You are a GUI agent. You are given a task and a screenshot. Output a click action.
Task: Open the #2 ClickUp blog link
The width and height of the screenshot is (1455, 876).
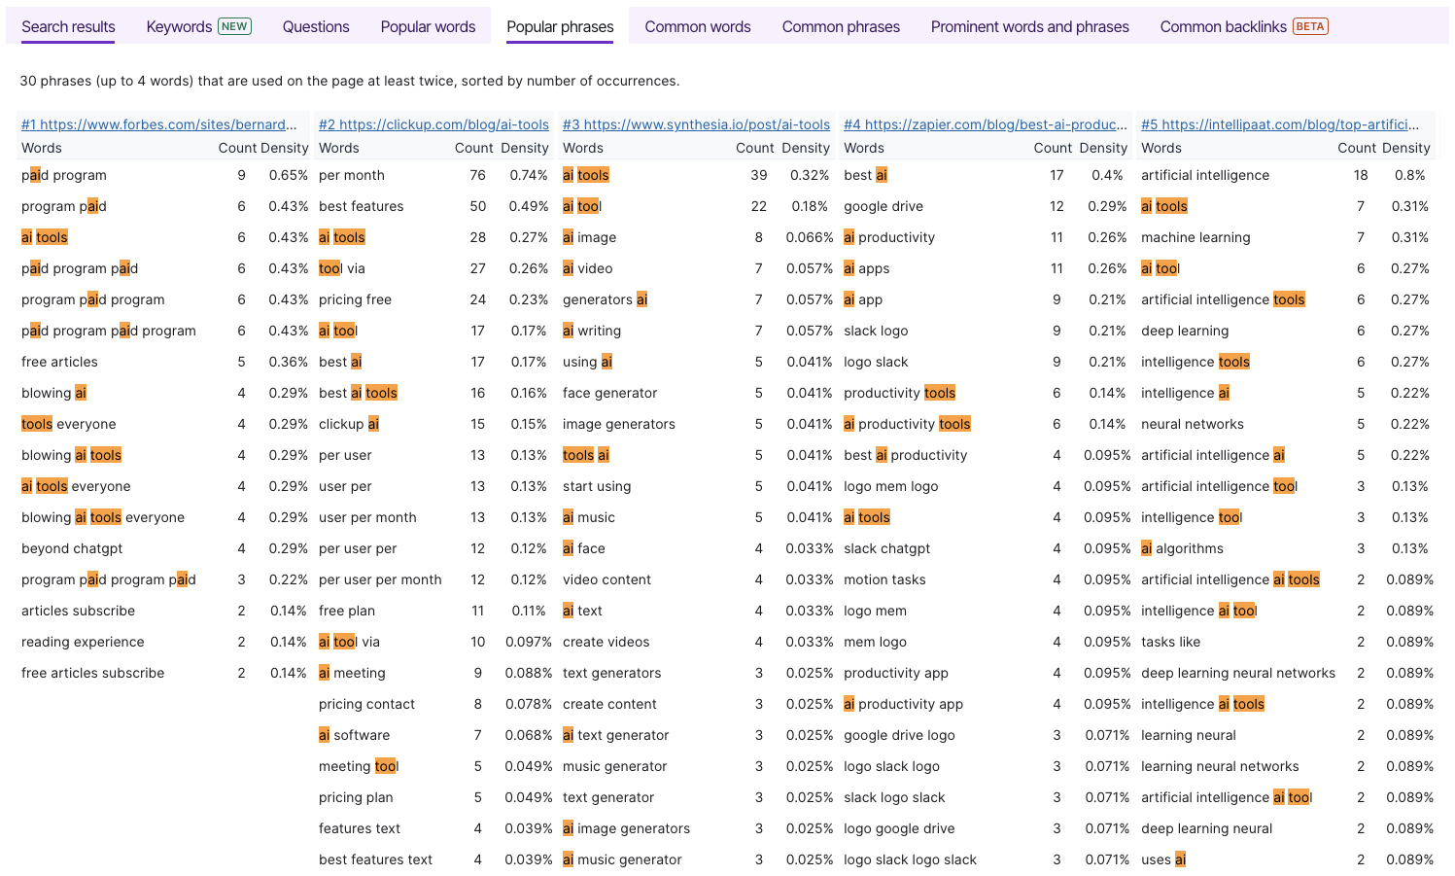[433, 124]
